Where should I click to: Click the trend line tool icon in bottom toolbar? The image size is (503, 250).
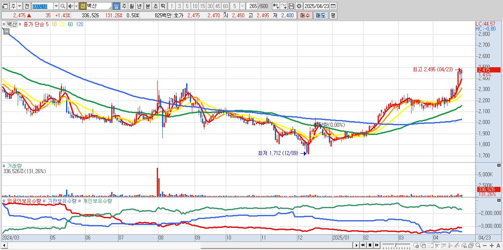(x=444, y=245)
